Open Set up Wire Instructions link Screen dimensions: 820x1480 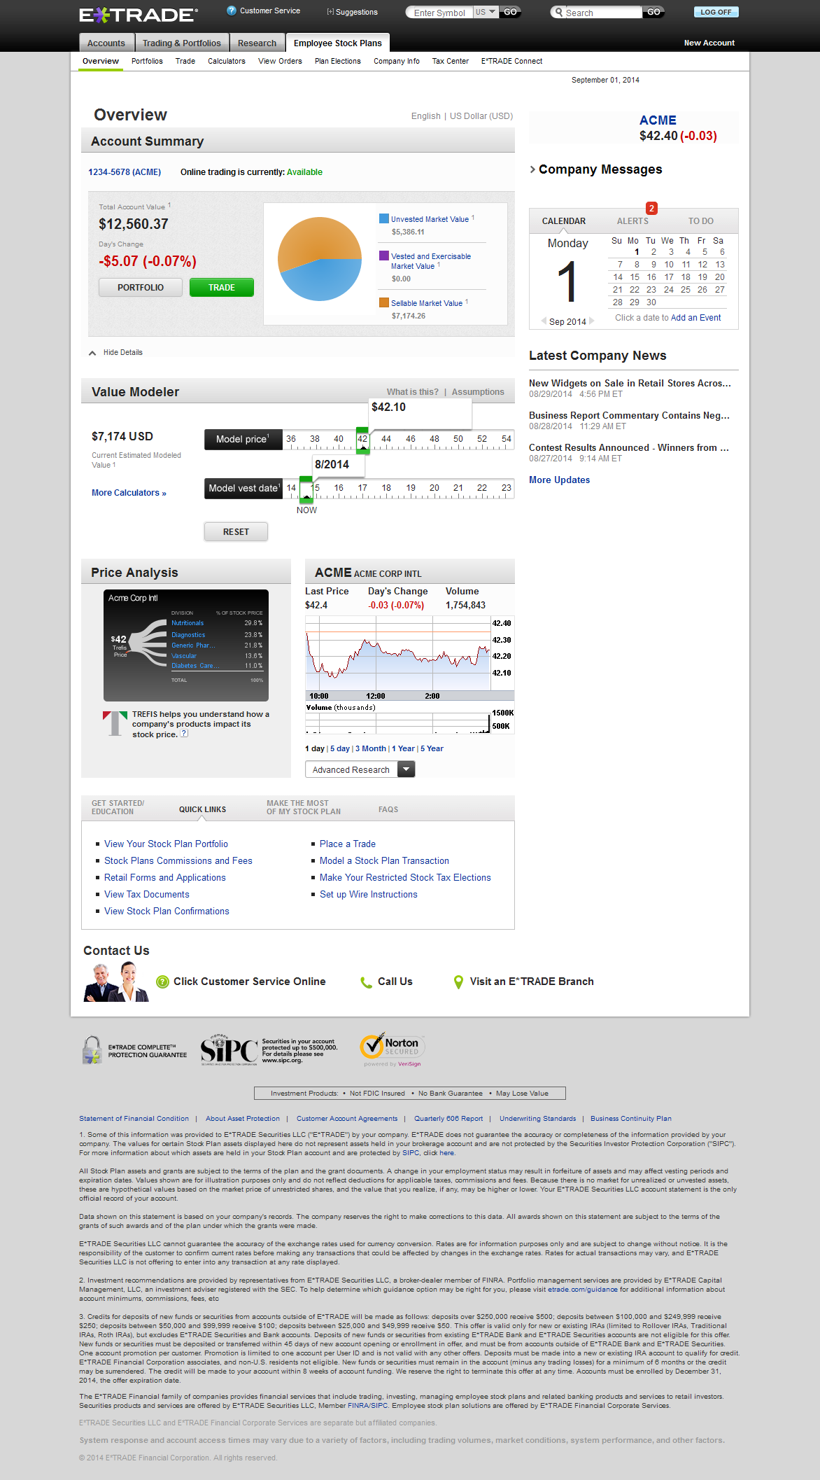[x=369, y=894]
